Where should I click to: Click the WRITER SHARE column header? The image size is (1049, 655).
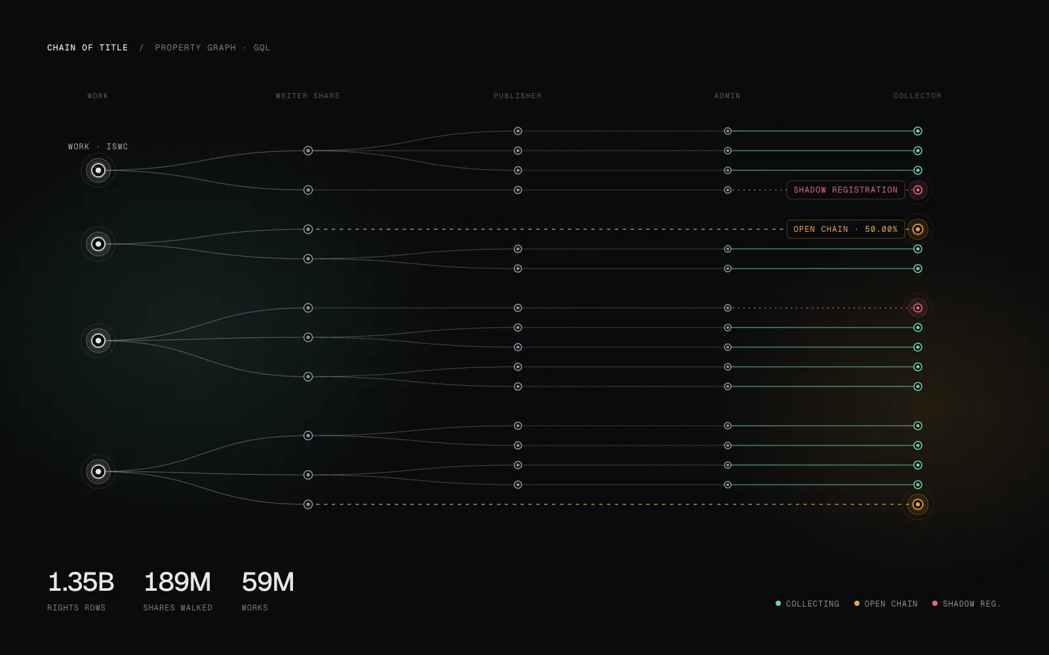308,96
